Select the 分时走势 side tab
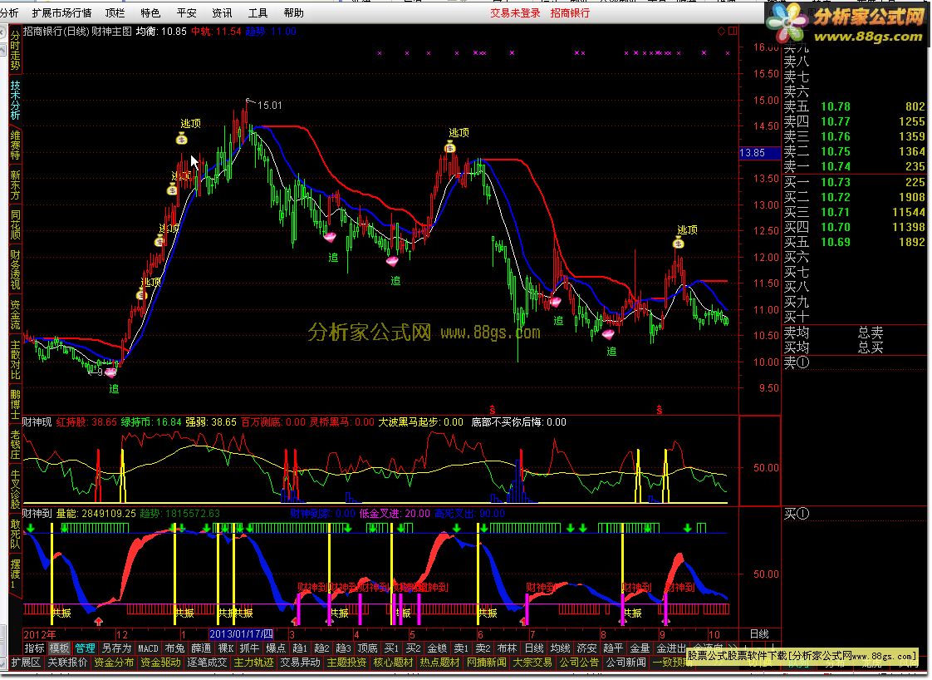Screen dimensions: 932x680 (x=15, y=51)
